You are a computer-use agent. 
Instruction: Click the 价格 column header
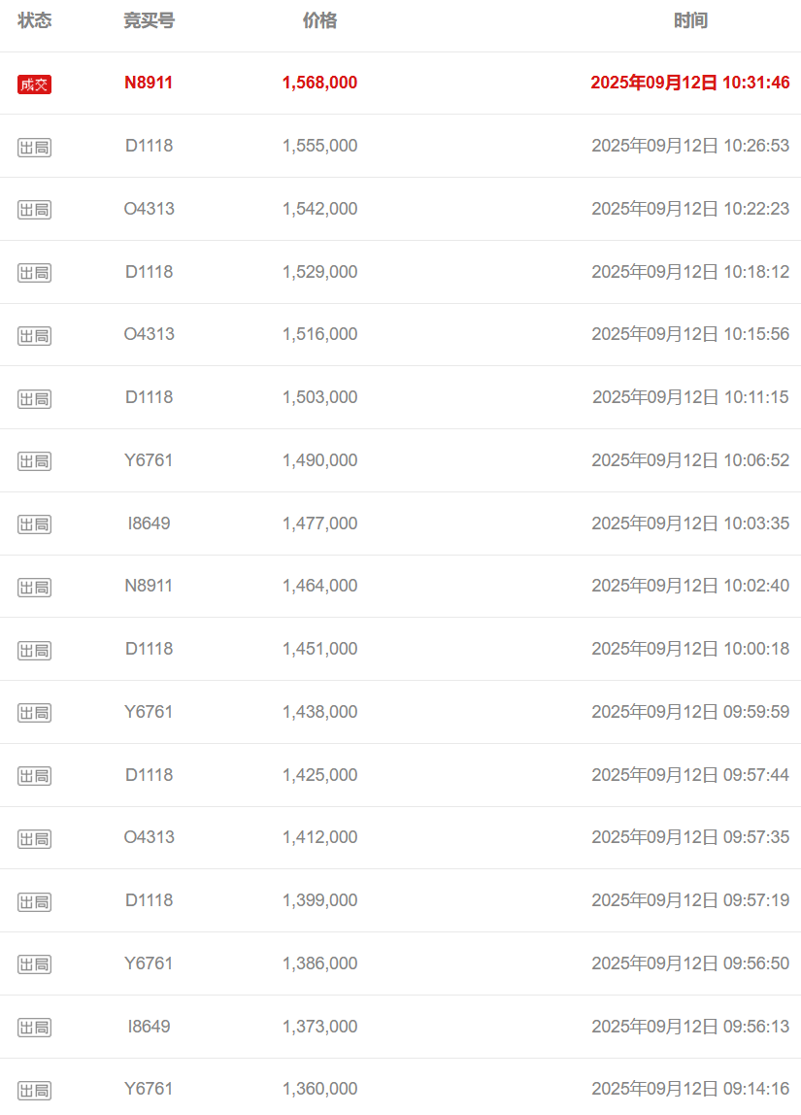coord(319,20)
